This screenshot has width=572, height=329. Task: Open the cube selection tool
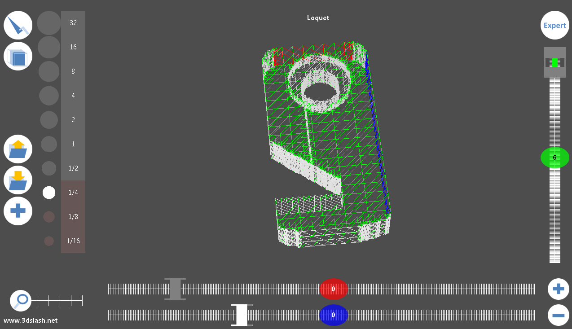(x=18, y=56)
